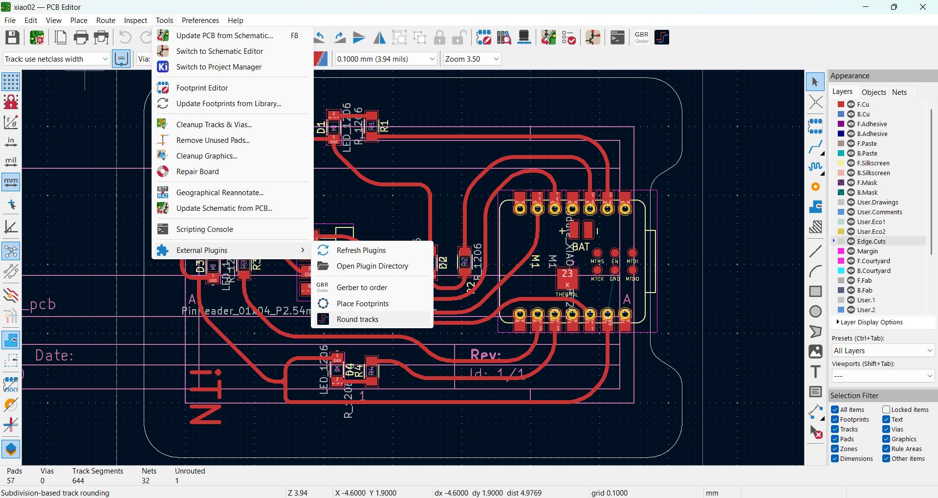
Task: Click the lock icon in toolbar
Action: (439, 38)
